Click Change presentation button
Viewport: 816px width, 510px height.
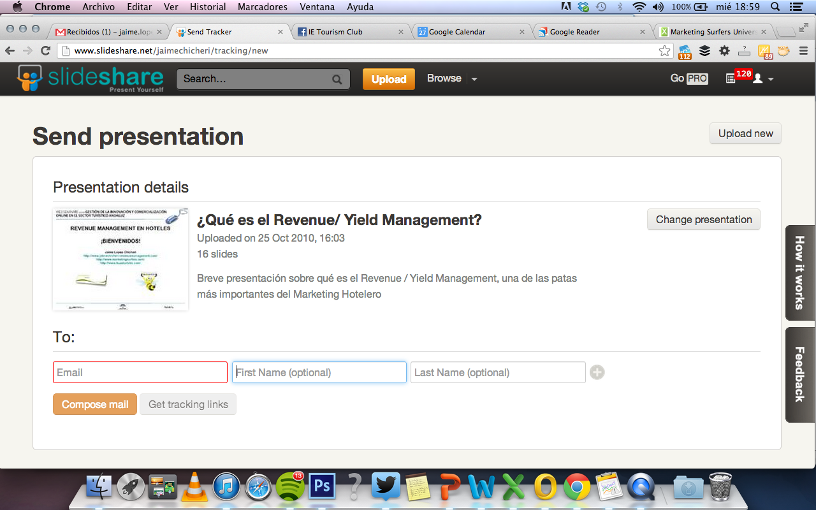tap(704, 219)
